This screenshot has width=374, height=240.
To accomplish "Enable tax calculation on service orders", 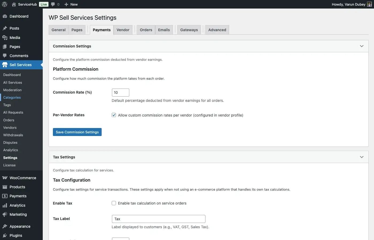I will pos(114,203).
